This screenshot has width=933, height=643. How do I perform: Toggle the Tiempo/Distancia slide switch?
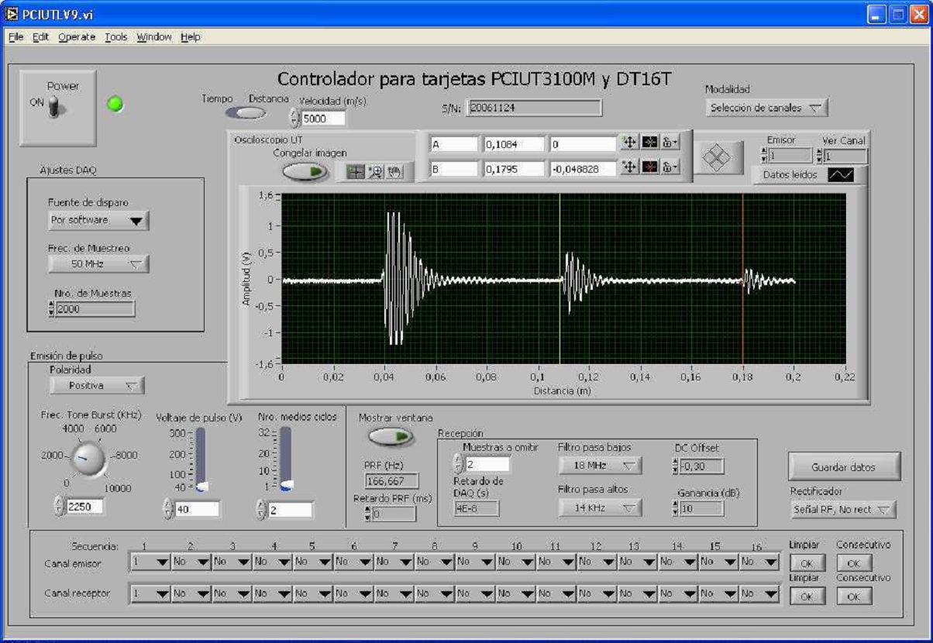pyautogui.click(x=246, y=113)
